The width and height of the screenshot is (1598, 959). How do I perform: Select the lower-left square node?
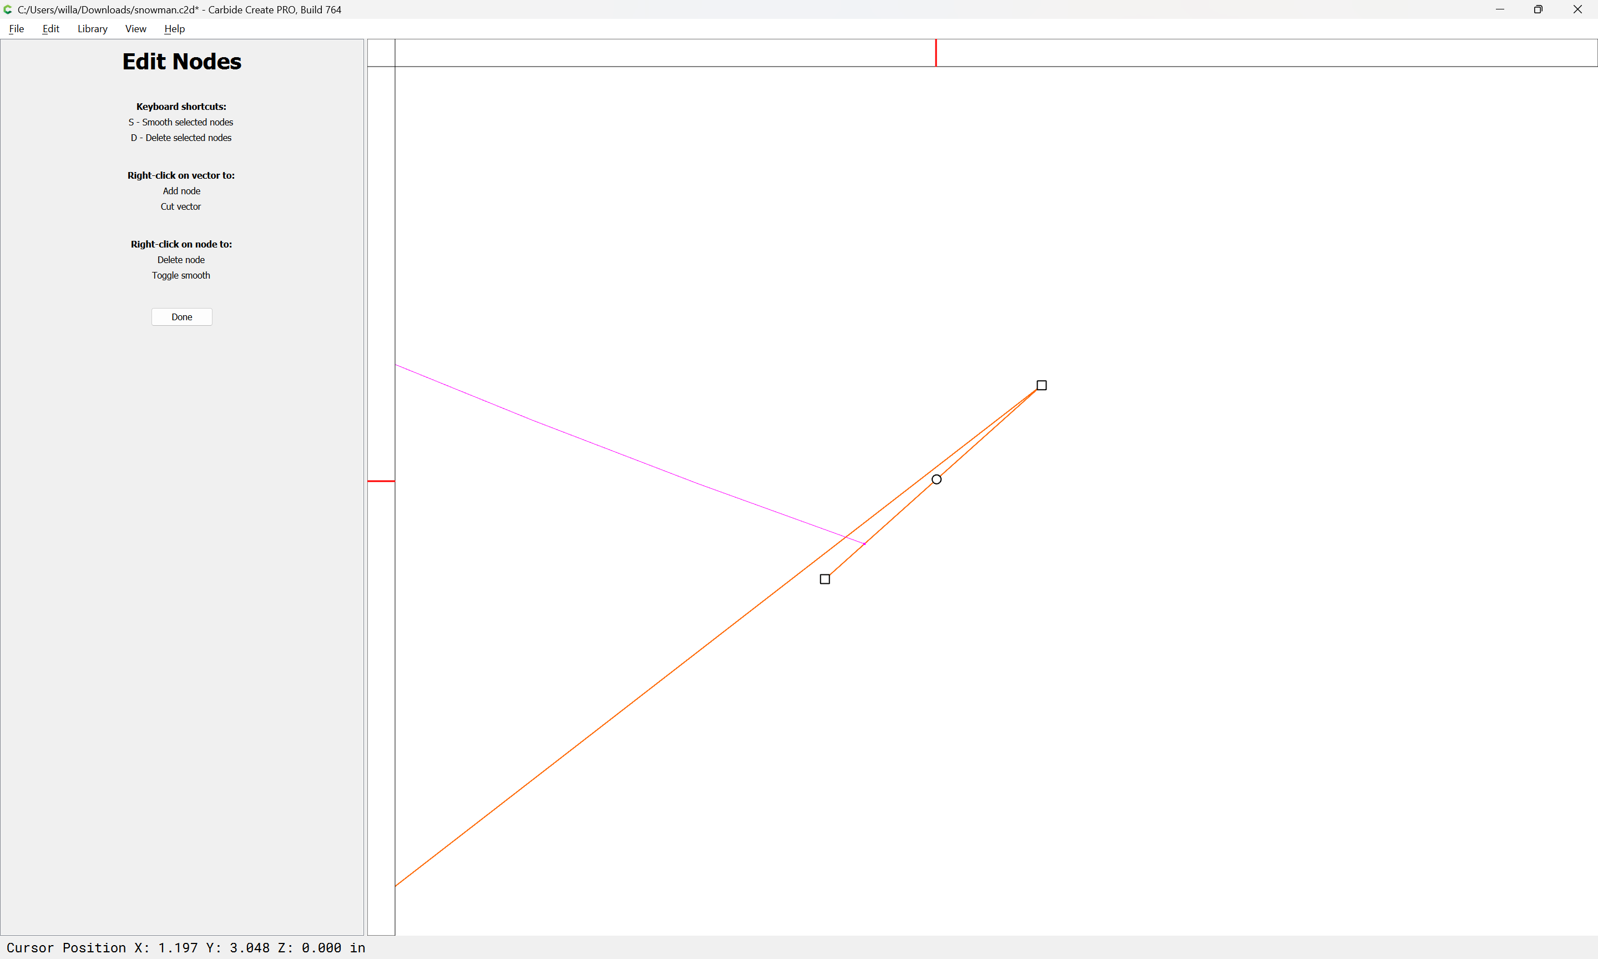[825, 579]
